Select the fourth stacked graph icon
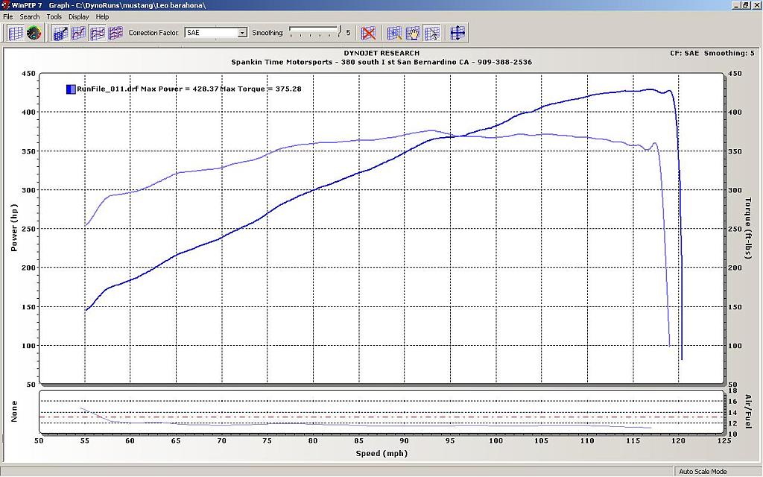The width and height of the screenshot is (763, 477). tap(115, 33)
